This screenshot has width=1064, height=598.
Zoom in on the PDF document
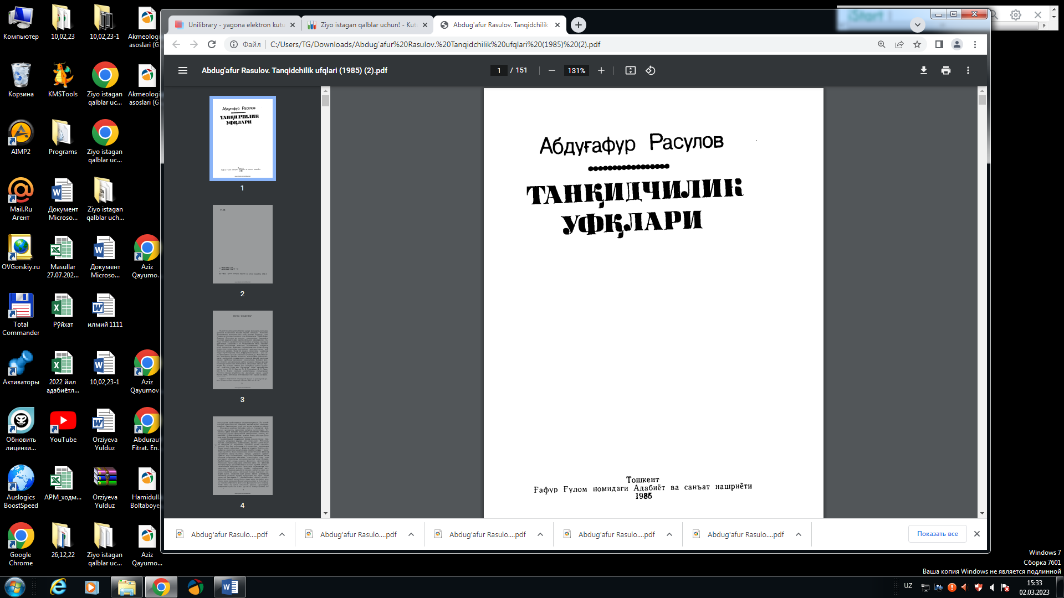coord(601,70)
